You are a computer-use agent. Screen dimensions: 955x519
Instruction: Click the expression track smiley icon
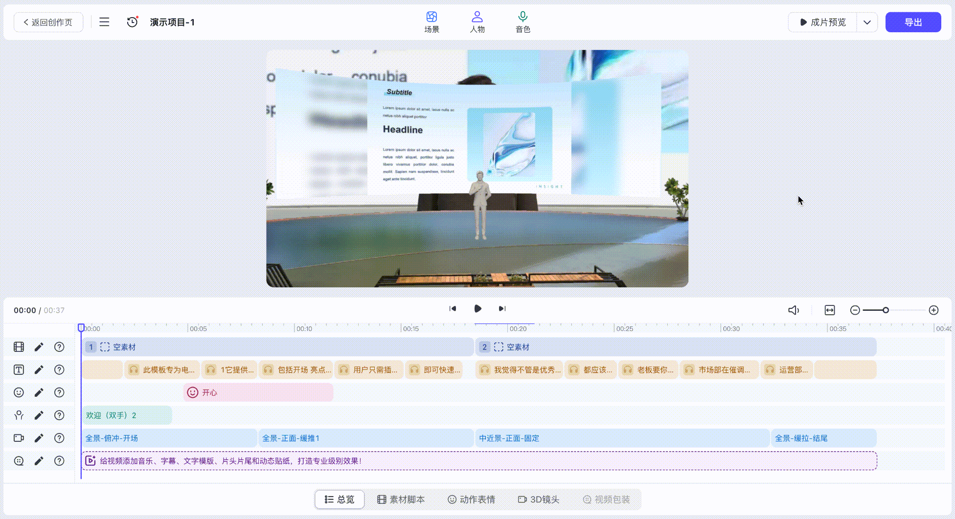pyautogui.click(x=19, y=392)
